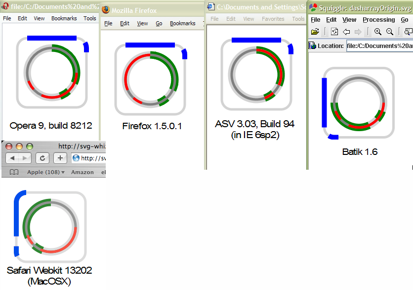
Task: Click the globe page icon beside Location
Action: click(312, 46)
